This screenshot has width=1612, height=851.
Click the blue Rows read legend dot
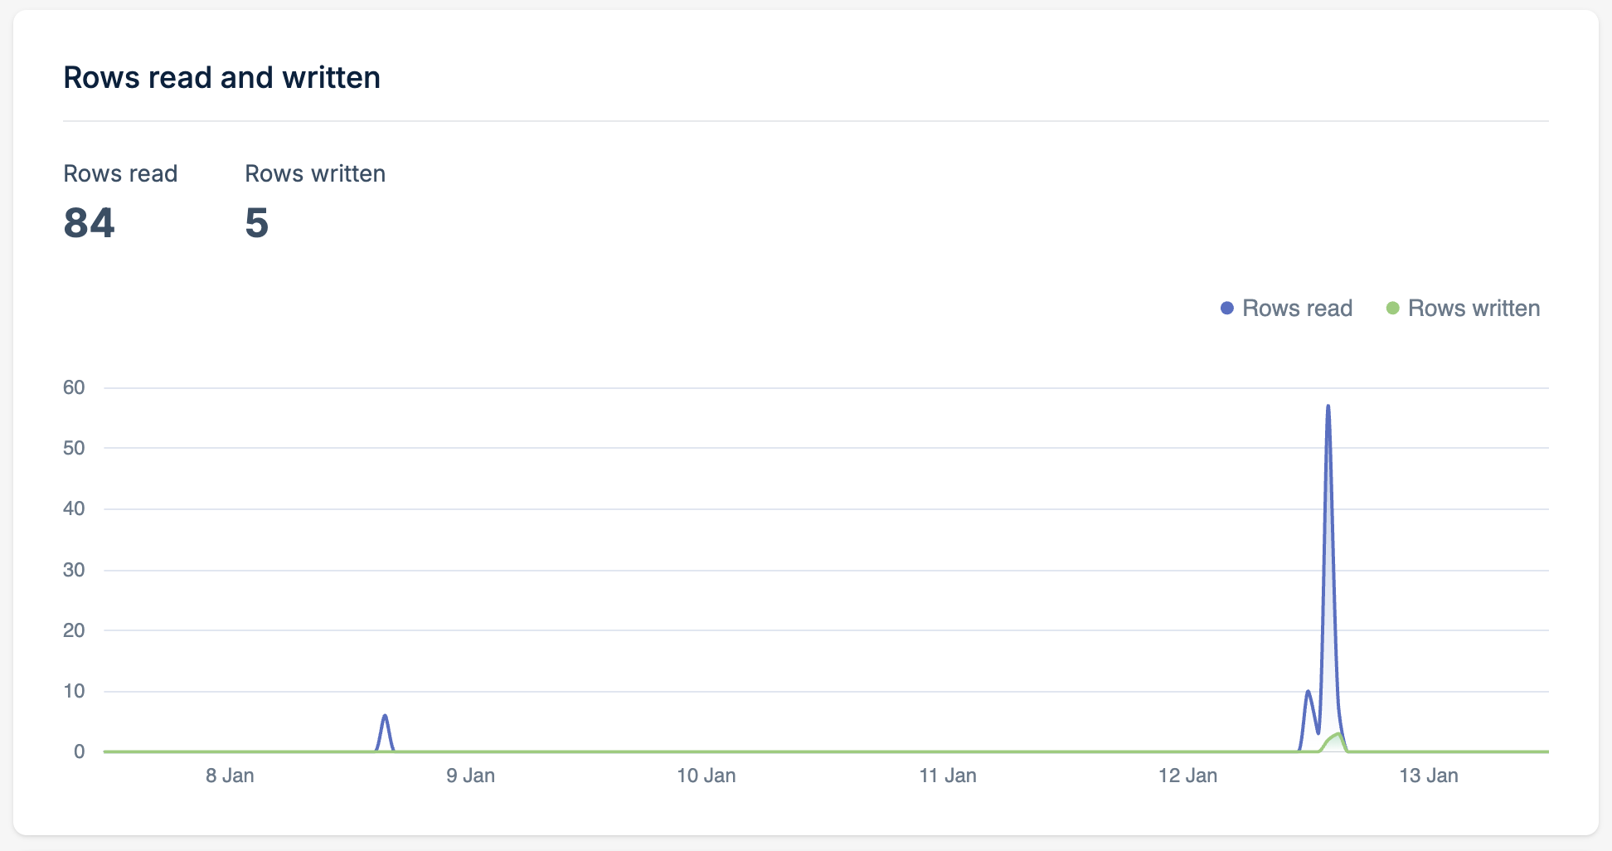coord(1227,309)
